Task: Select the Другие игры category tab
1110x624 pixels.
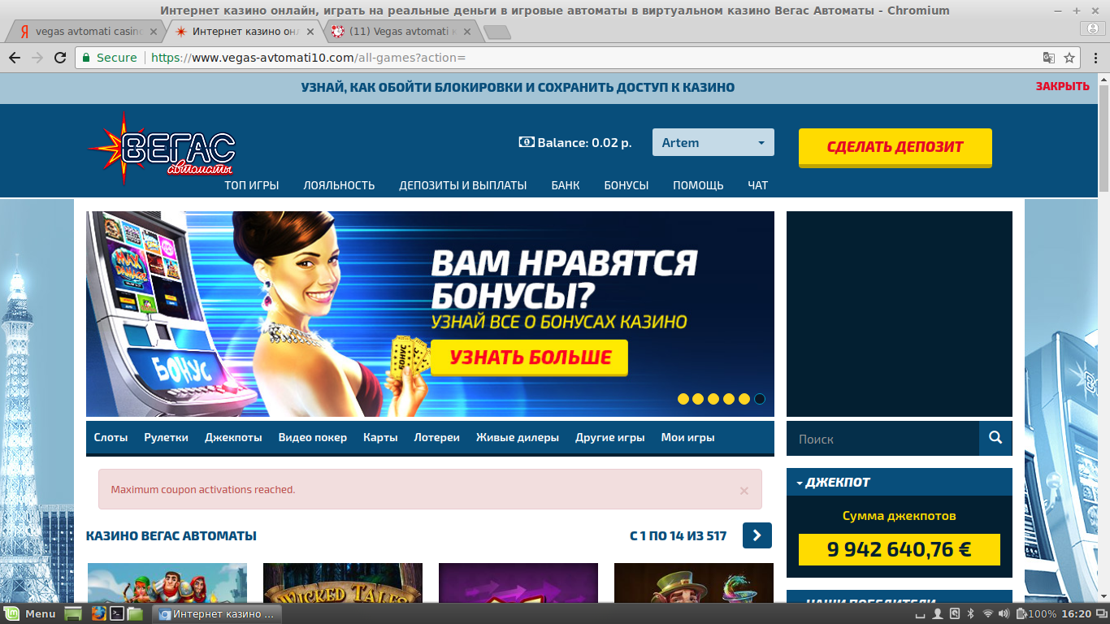Action: coord(610,437)
